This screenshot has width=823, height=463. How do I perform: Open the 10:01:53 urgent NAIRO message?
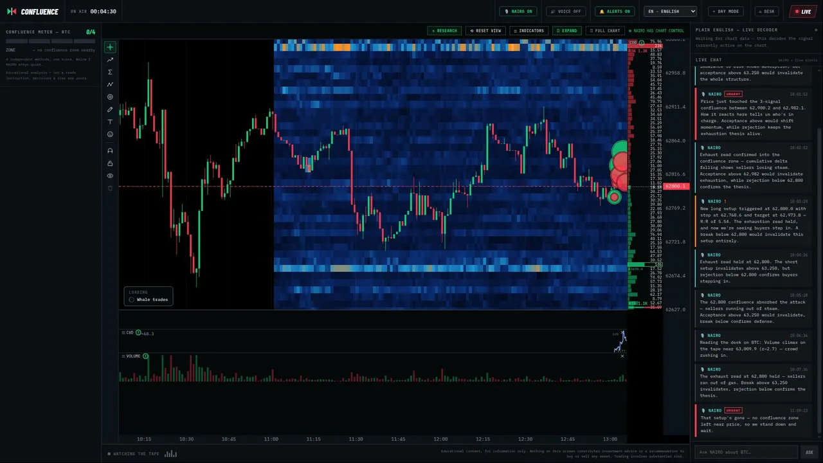coord(753,113)
